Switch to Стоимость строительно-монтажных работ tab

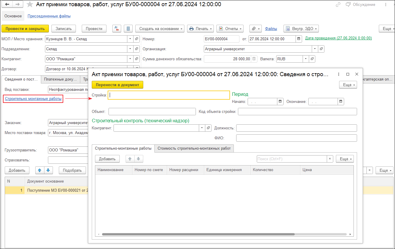click(194, 148)
